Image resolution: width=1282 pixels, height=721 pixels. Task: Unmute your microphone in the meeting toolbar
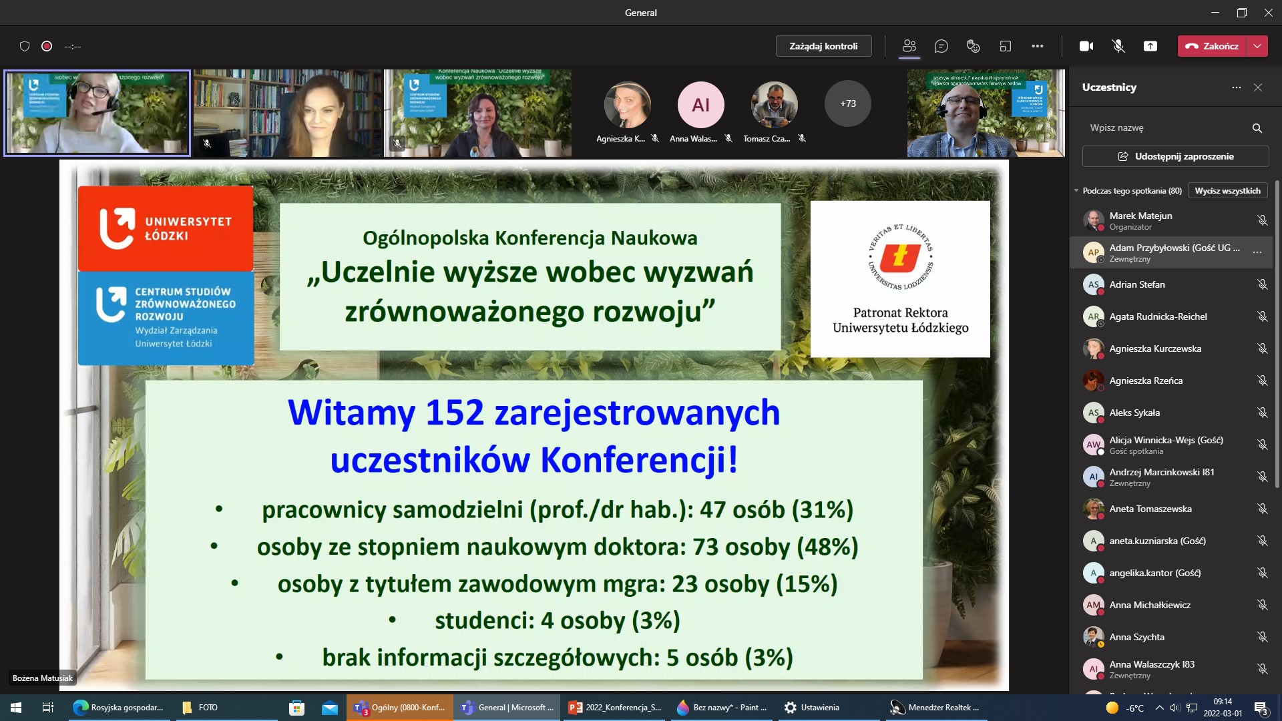click(1118, 46)
